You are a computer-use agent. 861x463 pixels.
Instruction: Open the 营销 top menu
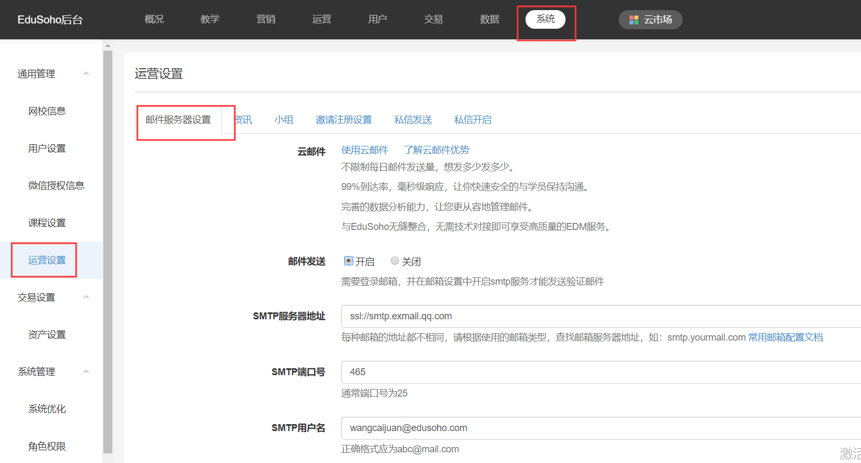pyautogui.click(x=266, y=19)
